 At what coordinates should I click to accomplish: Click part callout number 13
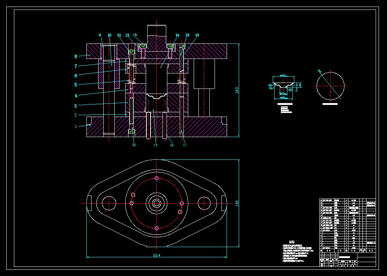[135, 35]
